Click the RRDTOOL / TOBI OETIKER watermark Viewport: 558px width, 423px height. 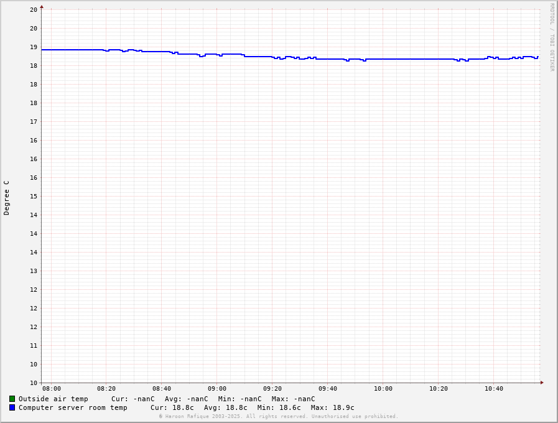coord(551,37)
